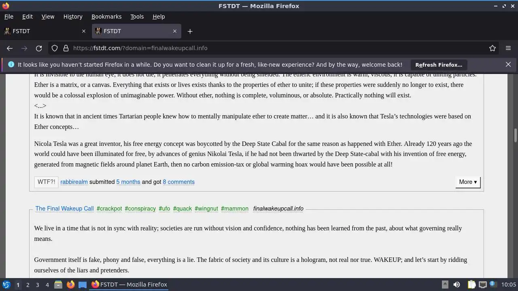518x291 pixels.
Task: View the 8 comments link
Action: click(x=178, y=182)
